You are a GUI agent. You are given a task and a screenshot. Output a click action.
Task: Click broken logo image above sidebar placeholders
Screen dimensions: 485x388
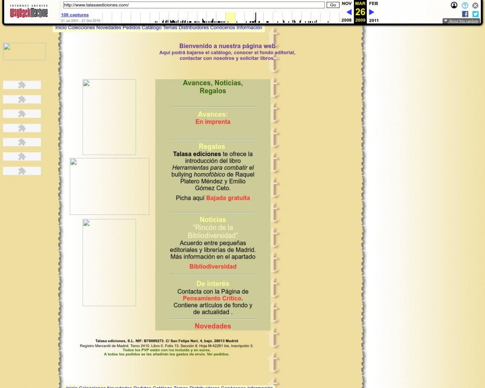click(x=24, y=51)
